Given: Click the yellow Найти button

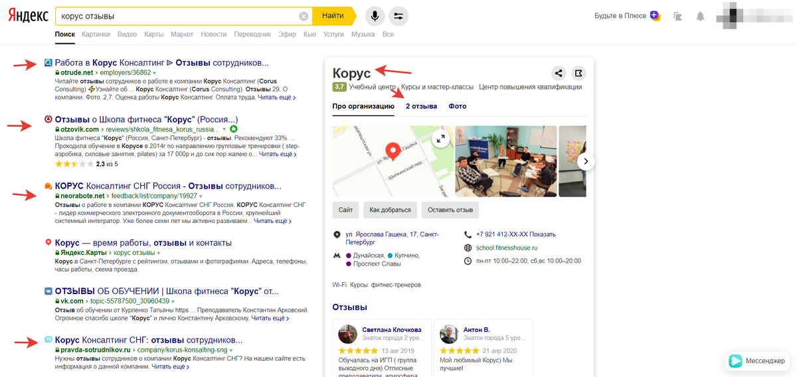Looking at the screenshot, I should pyautogui.click(x=333, y=15).
